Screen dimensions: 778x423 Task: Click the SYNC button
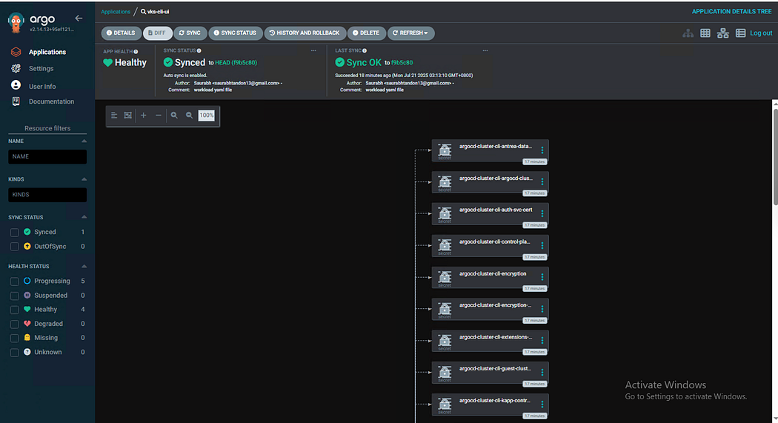(190, 33)
